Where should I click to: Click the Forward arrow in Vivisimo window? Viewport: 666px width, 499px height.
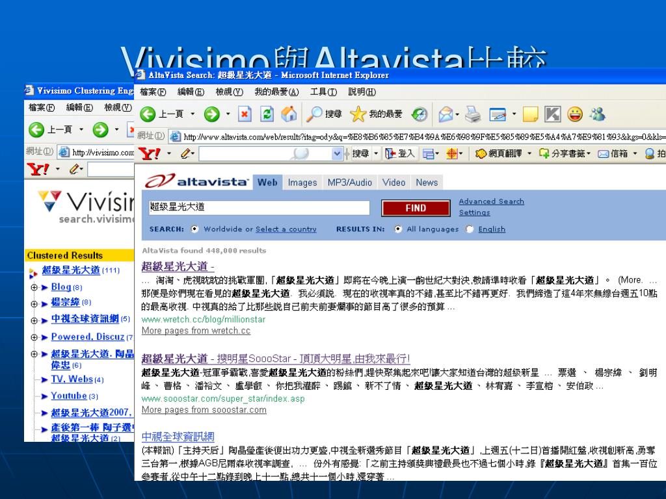(x=101, y=129)
